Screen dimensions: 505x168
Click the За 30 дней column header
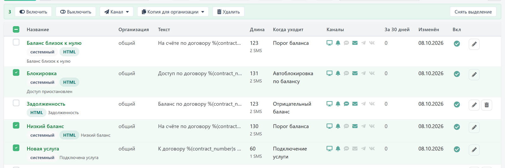click(x=397, y=29)
